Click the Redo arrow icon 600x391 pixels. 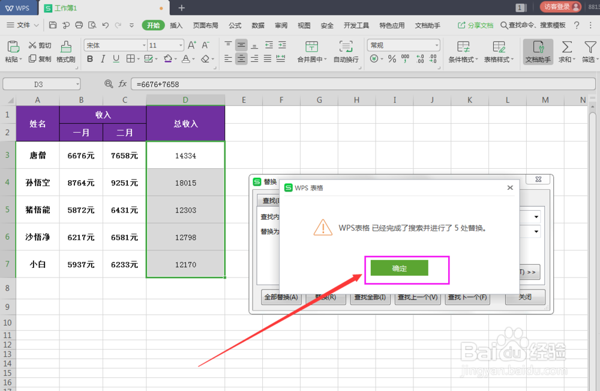118,25
